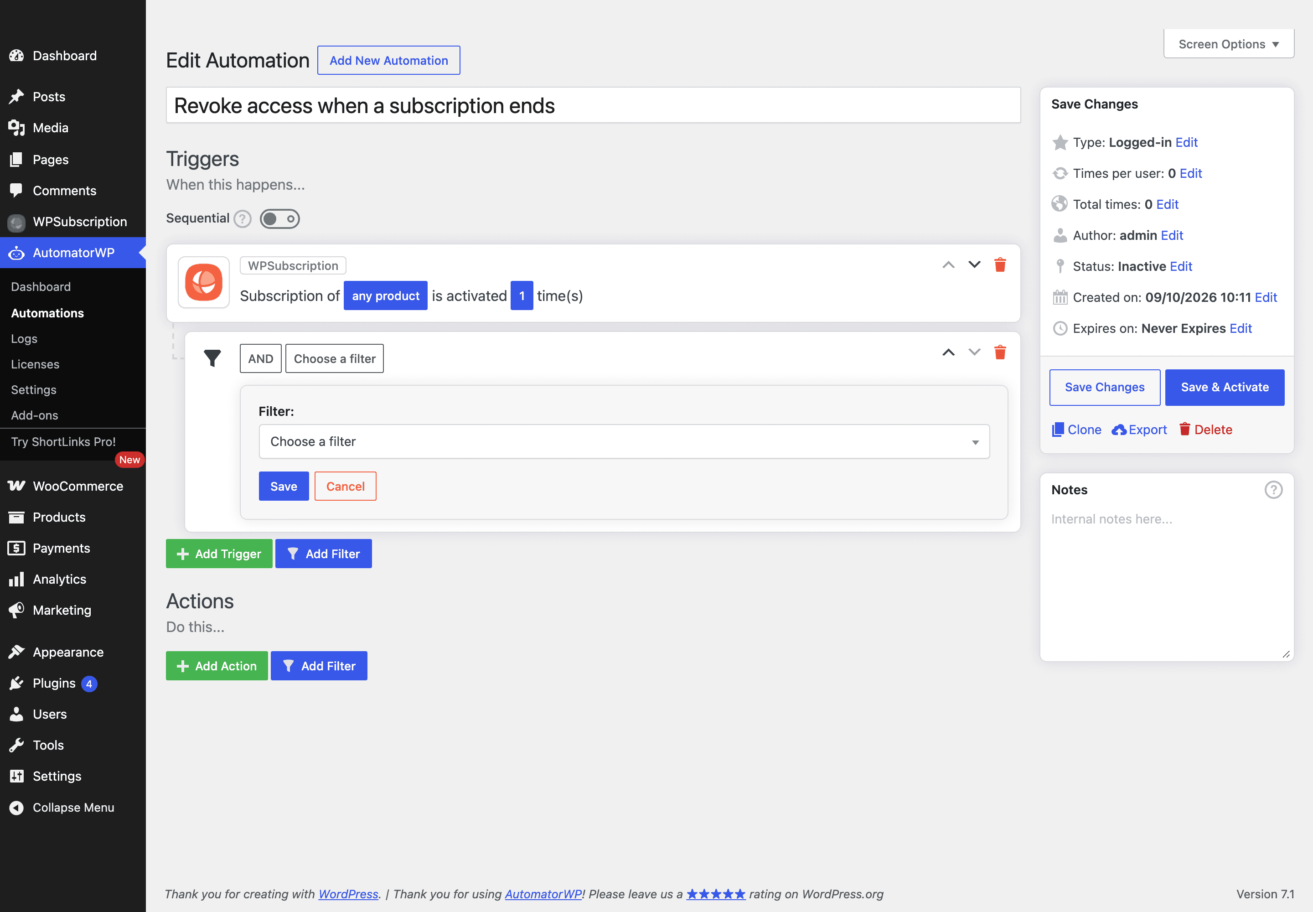
Task: Delete the filter row using trash icon
Action: [x=1000, y=352]
